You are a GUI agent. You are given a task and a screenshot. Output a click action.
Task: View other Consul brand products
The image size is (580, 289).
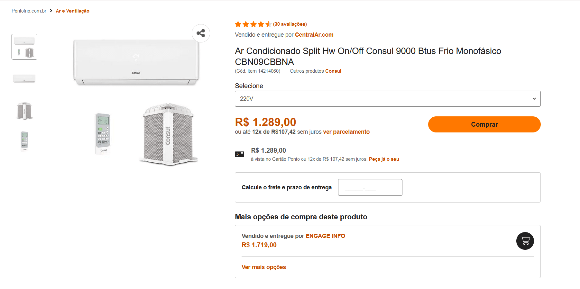point(333,71)
